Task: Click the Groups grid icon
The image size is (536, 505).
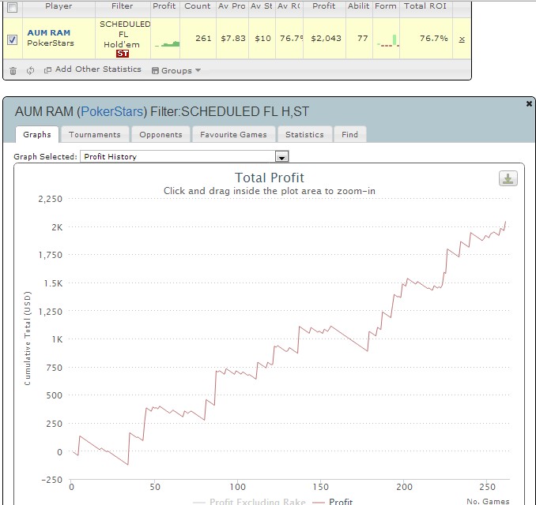Action: coord(155,71)
